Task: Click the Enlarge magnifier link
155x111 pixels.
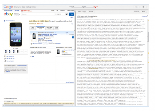Action: pyautogui.click(x=16, y=48)
